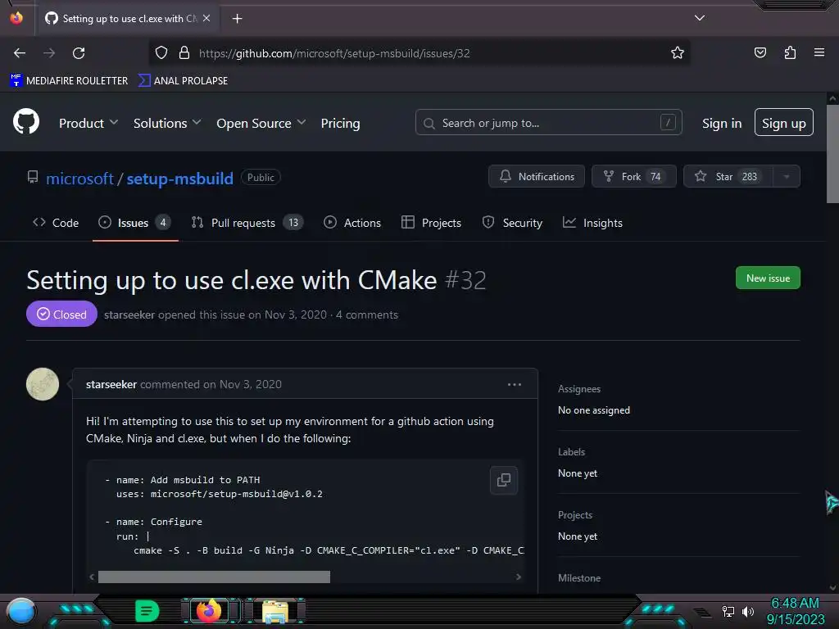
Task: Click the Notifications button
Action: [x=537, y=177]
